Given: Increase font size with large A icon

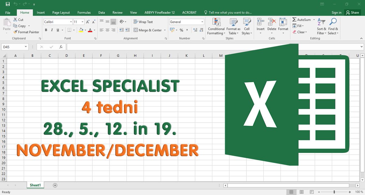Looking at the screenshot, I should (88, 22).
